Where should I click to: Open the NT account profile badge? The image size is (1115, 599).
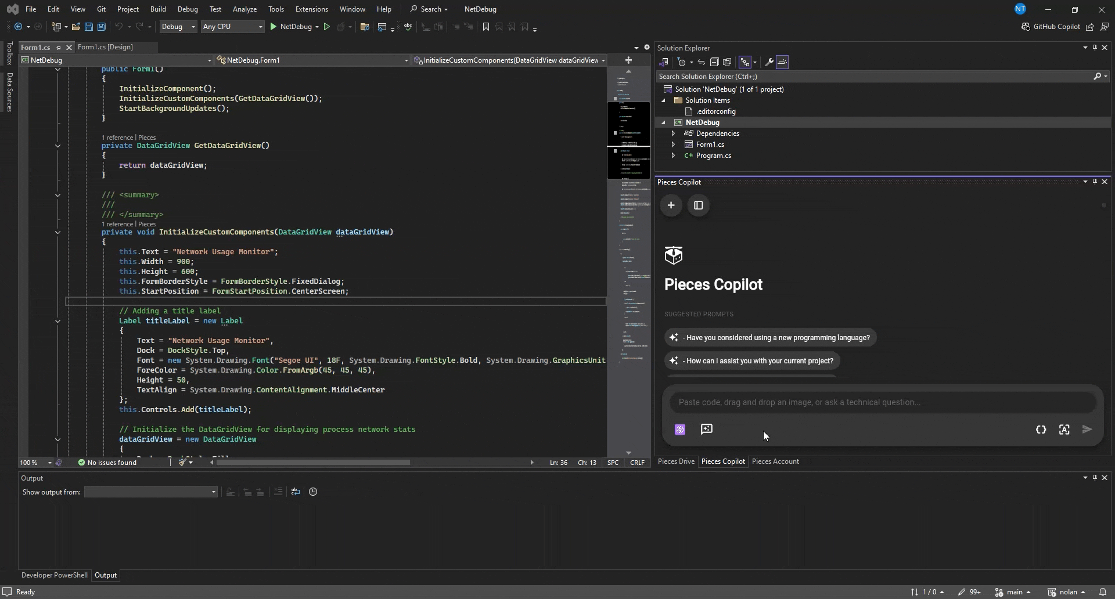tap(1020, 9)
